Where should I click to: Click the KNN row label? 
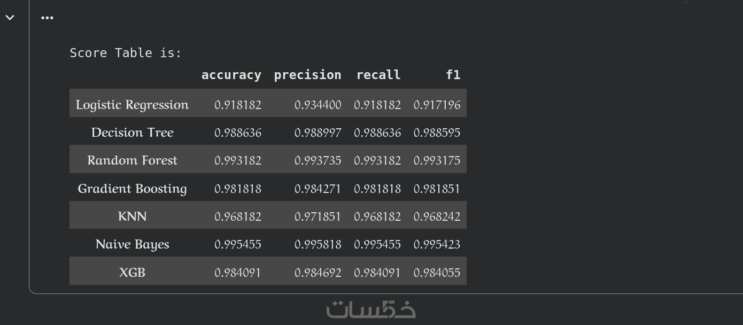click(132, 216)
